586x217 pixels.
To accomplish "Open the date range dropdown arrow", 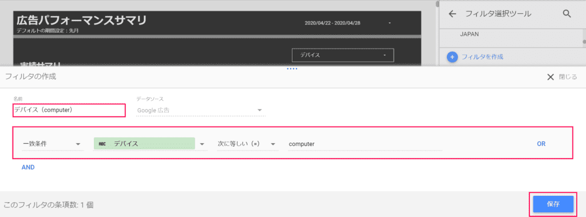I will tap(389, 23).
